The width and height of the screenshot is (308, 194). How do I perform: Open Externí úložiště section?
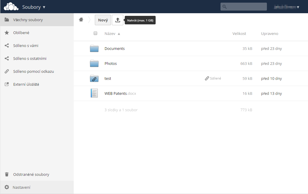pos(37,84)
